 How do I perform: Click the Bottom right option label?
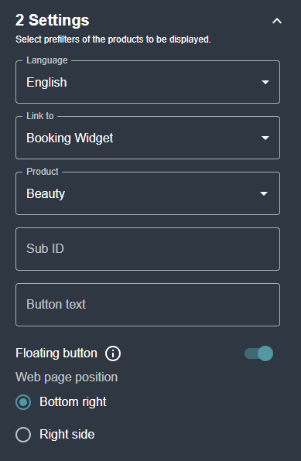tap(73, 402)
